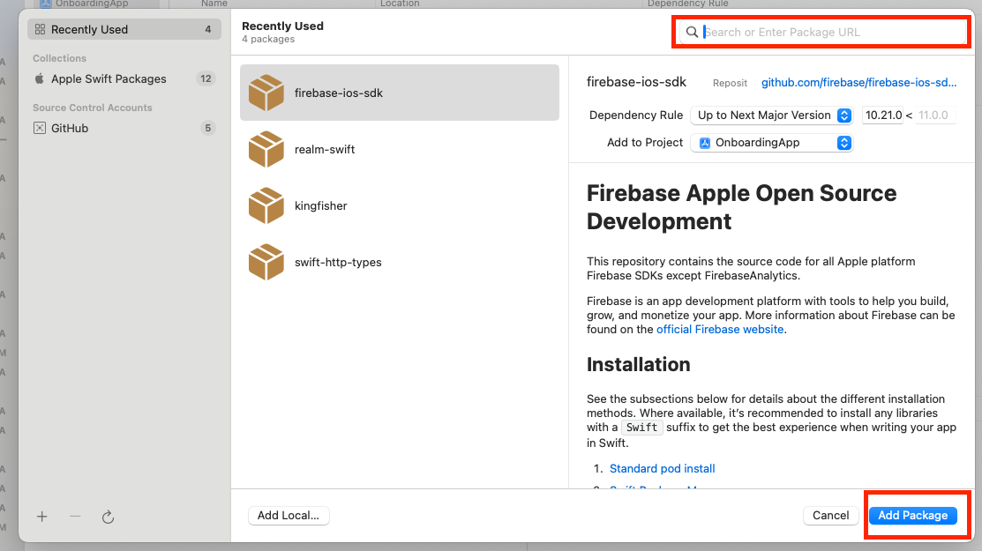Viewport: 982px width, 551px height.
Task: Click the Add Local... button
Action: point(289,516)
